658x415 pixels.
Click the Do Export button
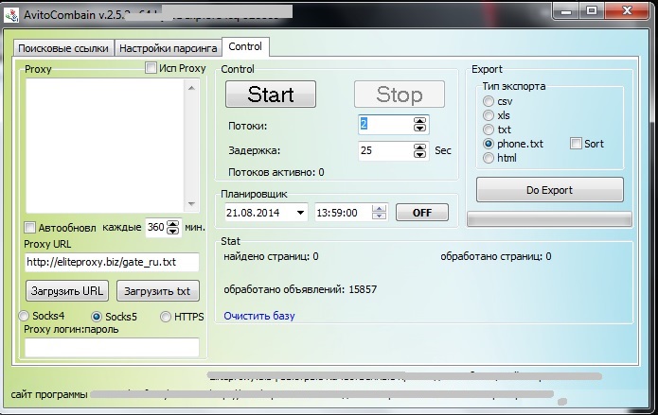pos(549,190)
